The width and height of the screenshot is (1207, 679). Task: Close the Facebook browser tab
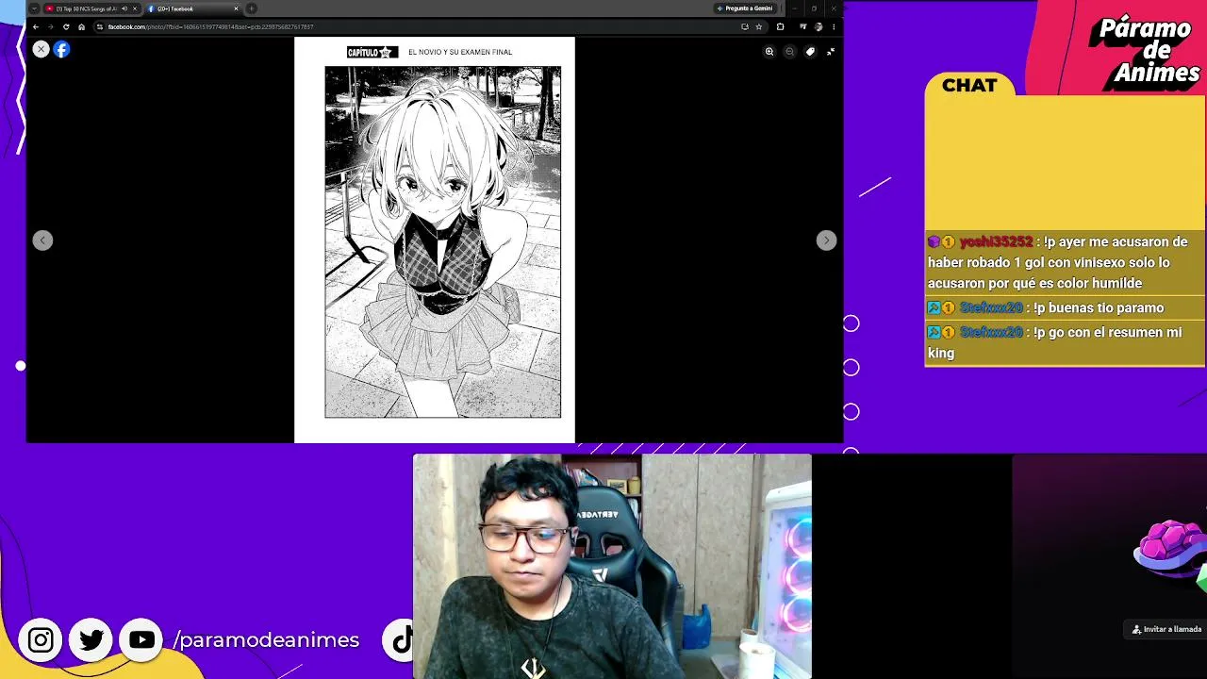(x=236, y=8)
